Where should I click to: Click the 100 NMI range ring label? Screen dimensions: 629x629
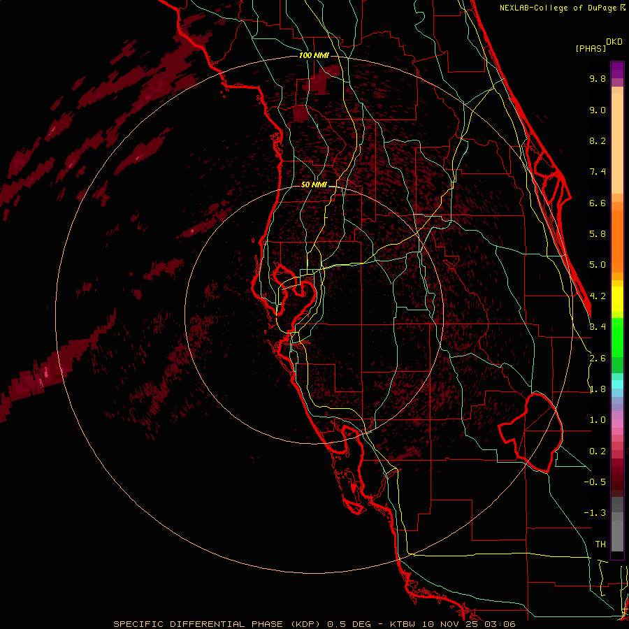click(314, 55)
